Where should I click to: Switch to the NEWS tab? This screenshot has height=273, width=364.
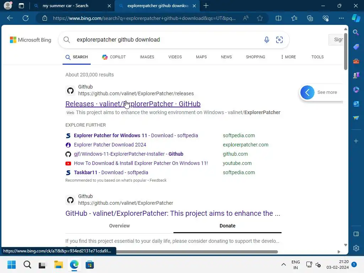coord(226,57)
